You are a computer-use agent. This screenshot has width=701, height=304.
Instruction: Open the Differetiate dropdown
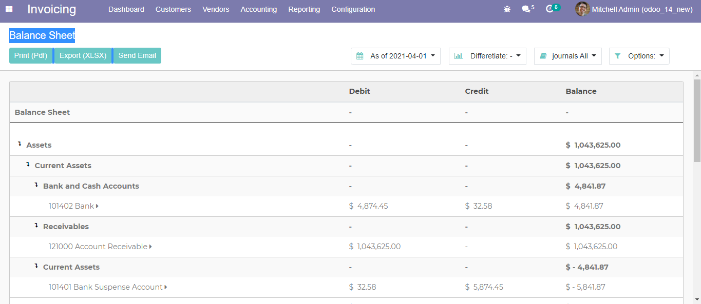point(487,56)
